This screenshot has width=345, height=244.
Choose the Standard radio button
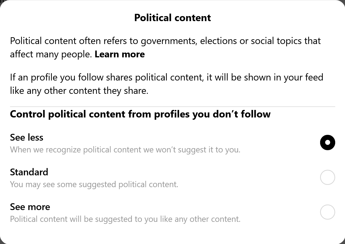coord(327,177)
